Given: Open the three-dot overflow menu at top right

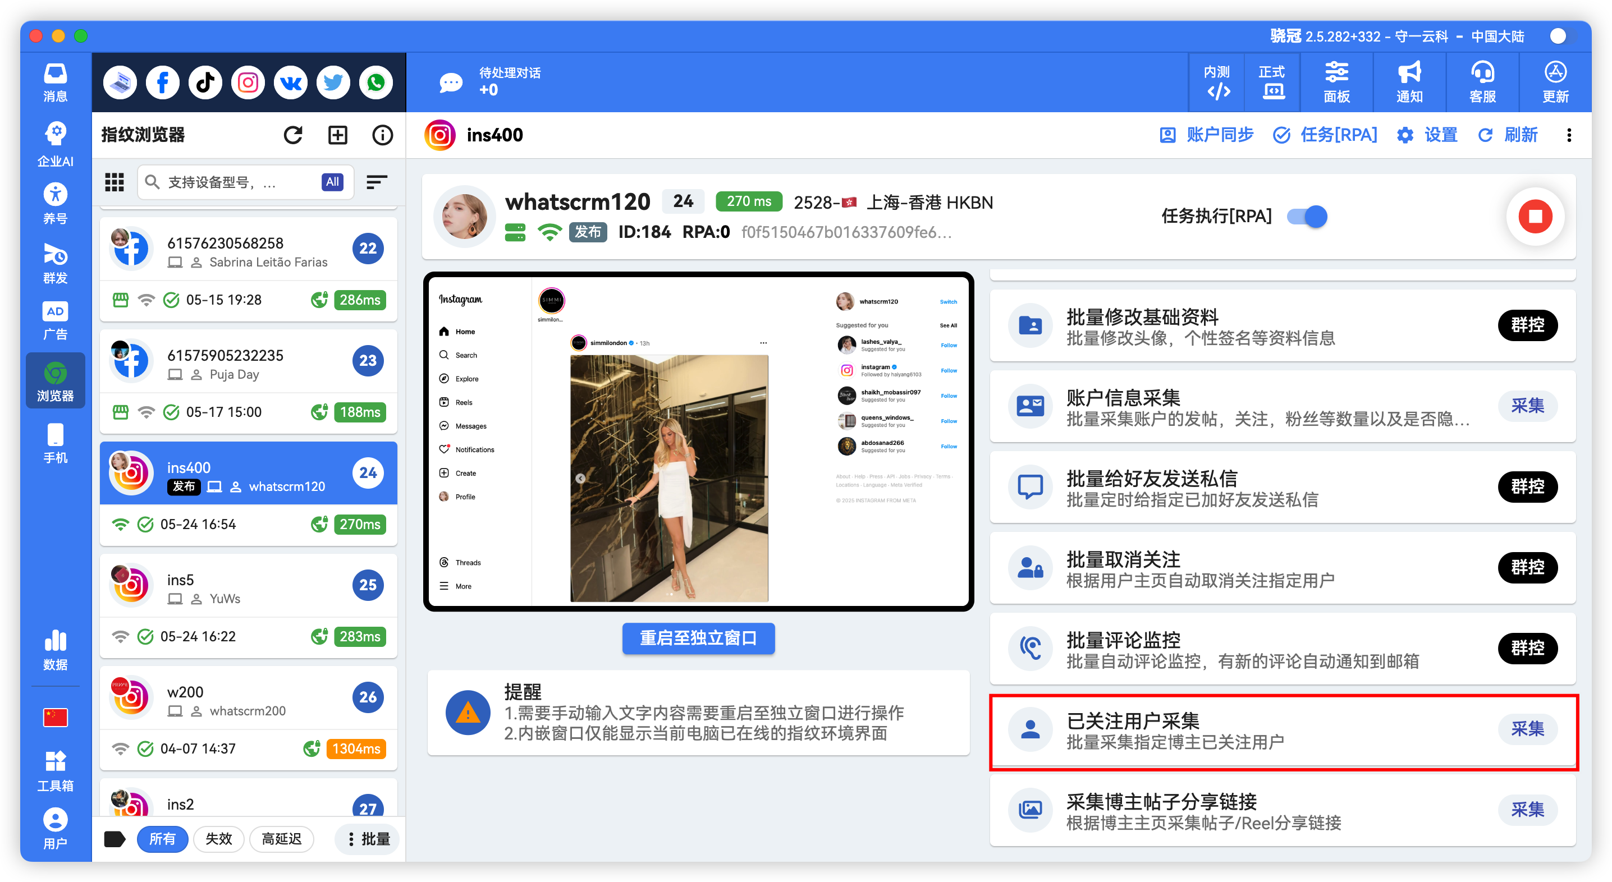Looking at the screenshot, I should [x=1569, y=135].
